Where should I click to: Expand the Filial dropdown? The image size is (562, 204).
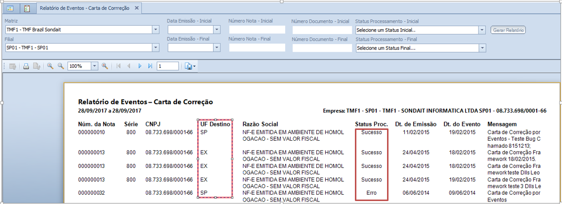pos(156,48)
